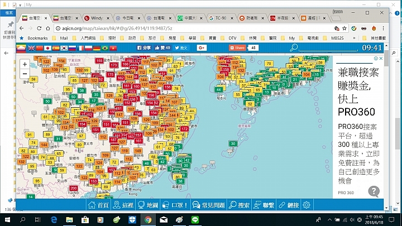Open the DTV bookmarks folder

(229, 38)
